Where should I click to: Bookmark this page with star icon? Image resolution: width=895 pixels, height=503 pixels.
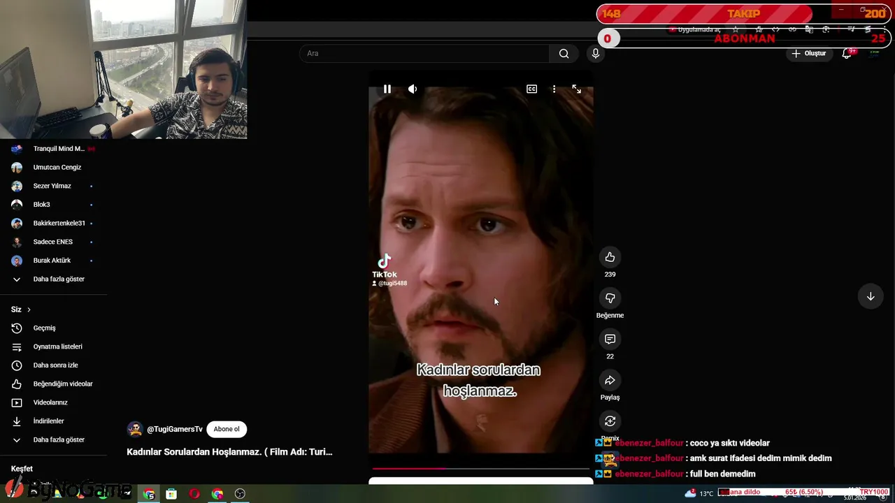pos(736,30)
